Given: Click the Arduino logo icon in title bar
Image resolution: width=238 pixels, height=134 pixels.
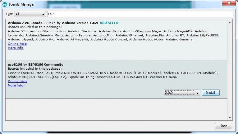Looking at the screenshot, I should 5,4.
